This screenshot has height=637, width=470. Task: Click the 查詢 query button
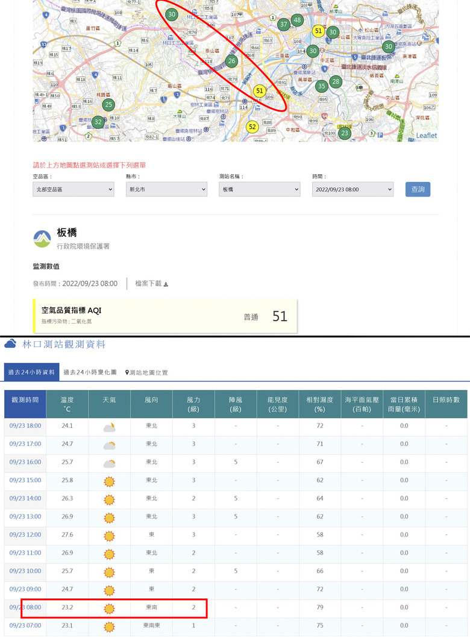point(418,189)
